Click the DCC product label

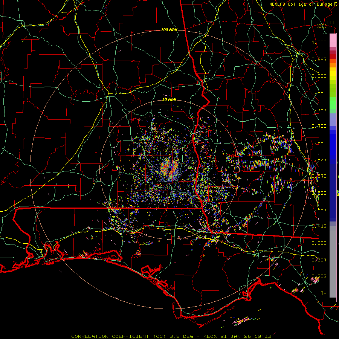click(331, 23)
